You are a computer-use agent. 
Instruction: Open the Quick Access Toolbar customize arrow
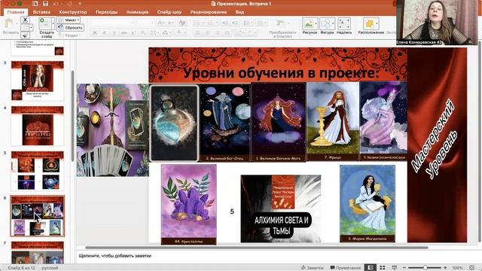point(80,4)
